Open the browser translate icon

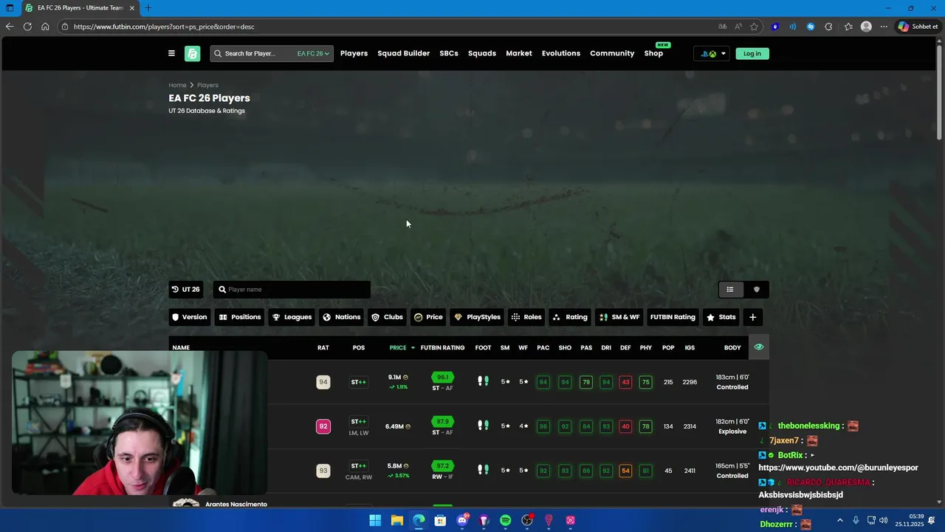tap(722, 27)
